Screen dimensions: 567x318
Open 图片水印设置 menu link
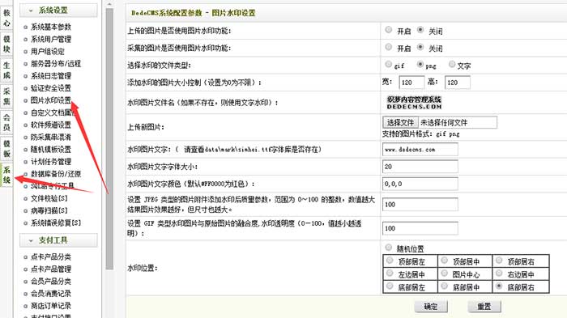[50, 100]
